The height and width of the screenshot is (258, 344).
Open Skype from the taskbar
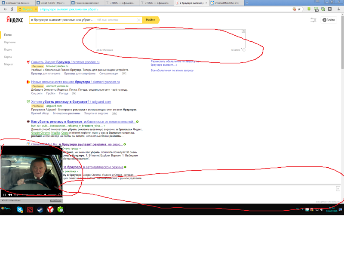20,209
